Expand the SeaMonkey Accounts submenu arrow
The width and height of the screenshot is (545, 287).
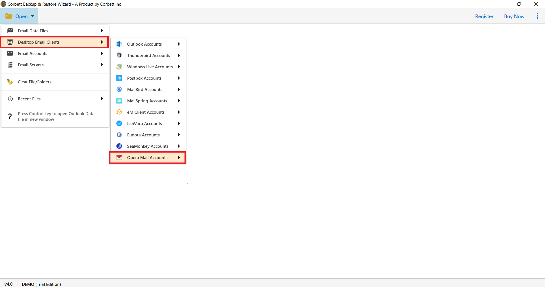179,146
